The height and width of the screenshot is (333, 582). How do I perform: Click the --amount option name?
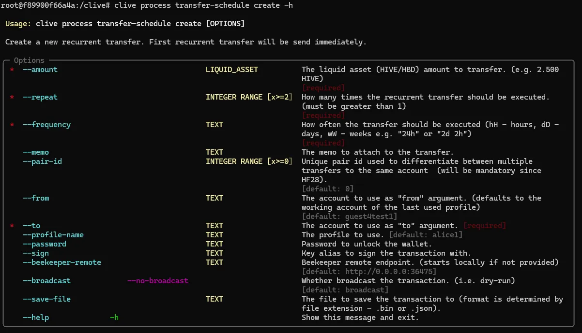pyautogui.click(x=40, y=70)
